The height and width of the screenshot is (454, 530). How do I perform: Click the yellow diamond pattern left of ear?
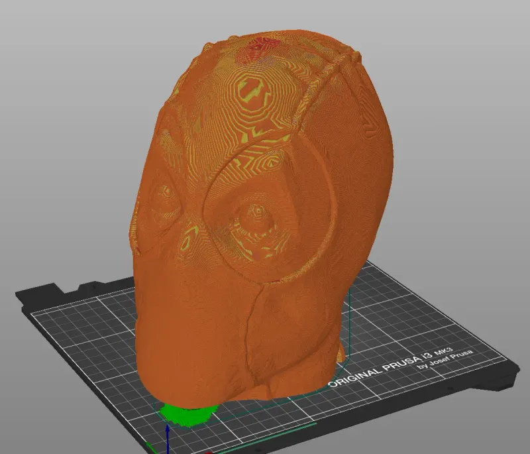[x=187, y=239]
